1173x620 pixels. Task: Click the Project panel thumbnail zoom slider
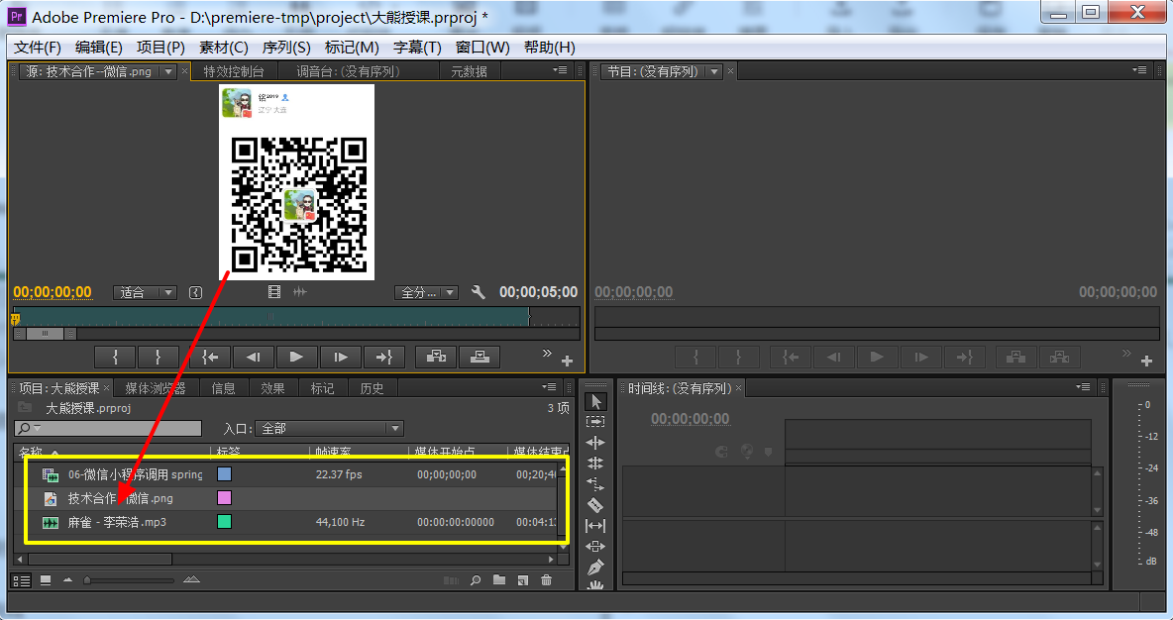click(x=86, y=580)
